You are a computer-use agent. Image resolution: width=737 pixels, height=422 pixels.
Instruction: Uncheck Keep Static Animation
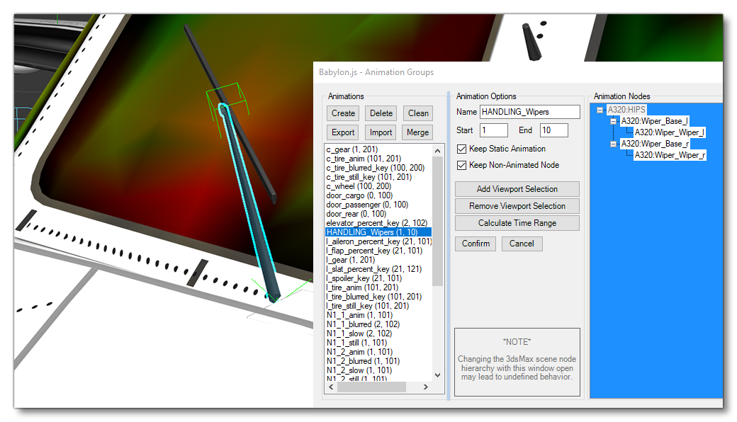(x=461, y=148)
